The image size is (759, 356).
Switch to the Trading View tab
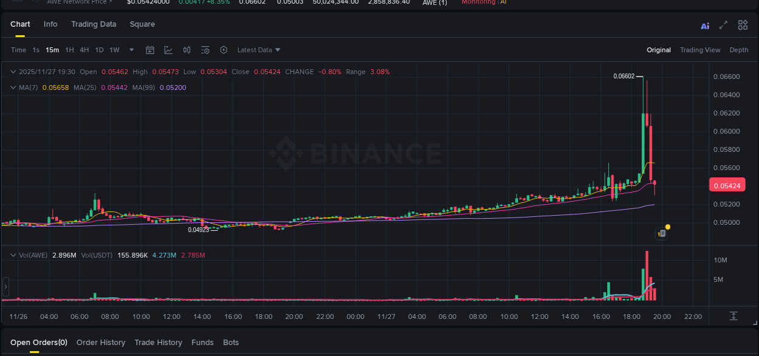(x=700, y=50)
